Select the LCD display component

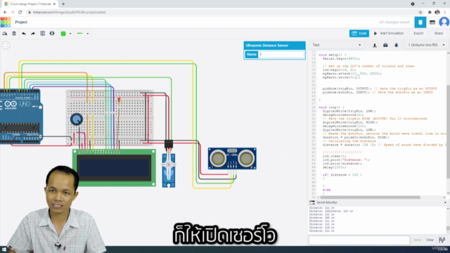pyautogui.click(x=114, y=168)
